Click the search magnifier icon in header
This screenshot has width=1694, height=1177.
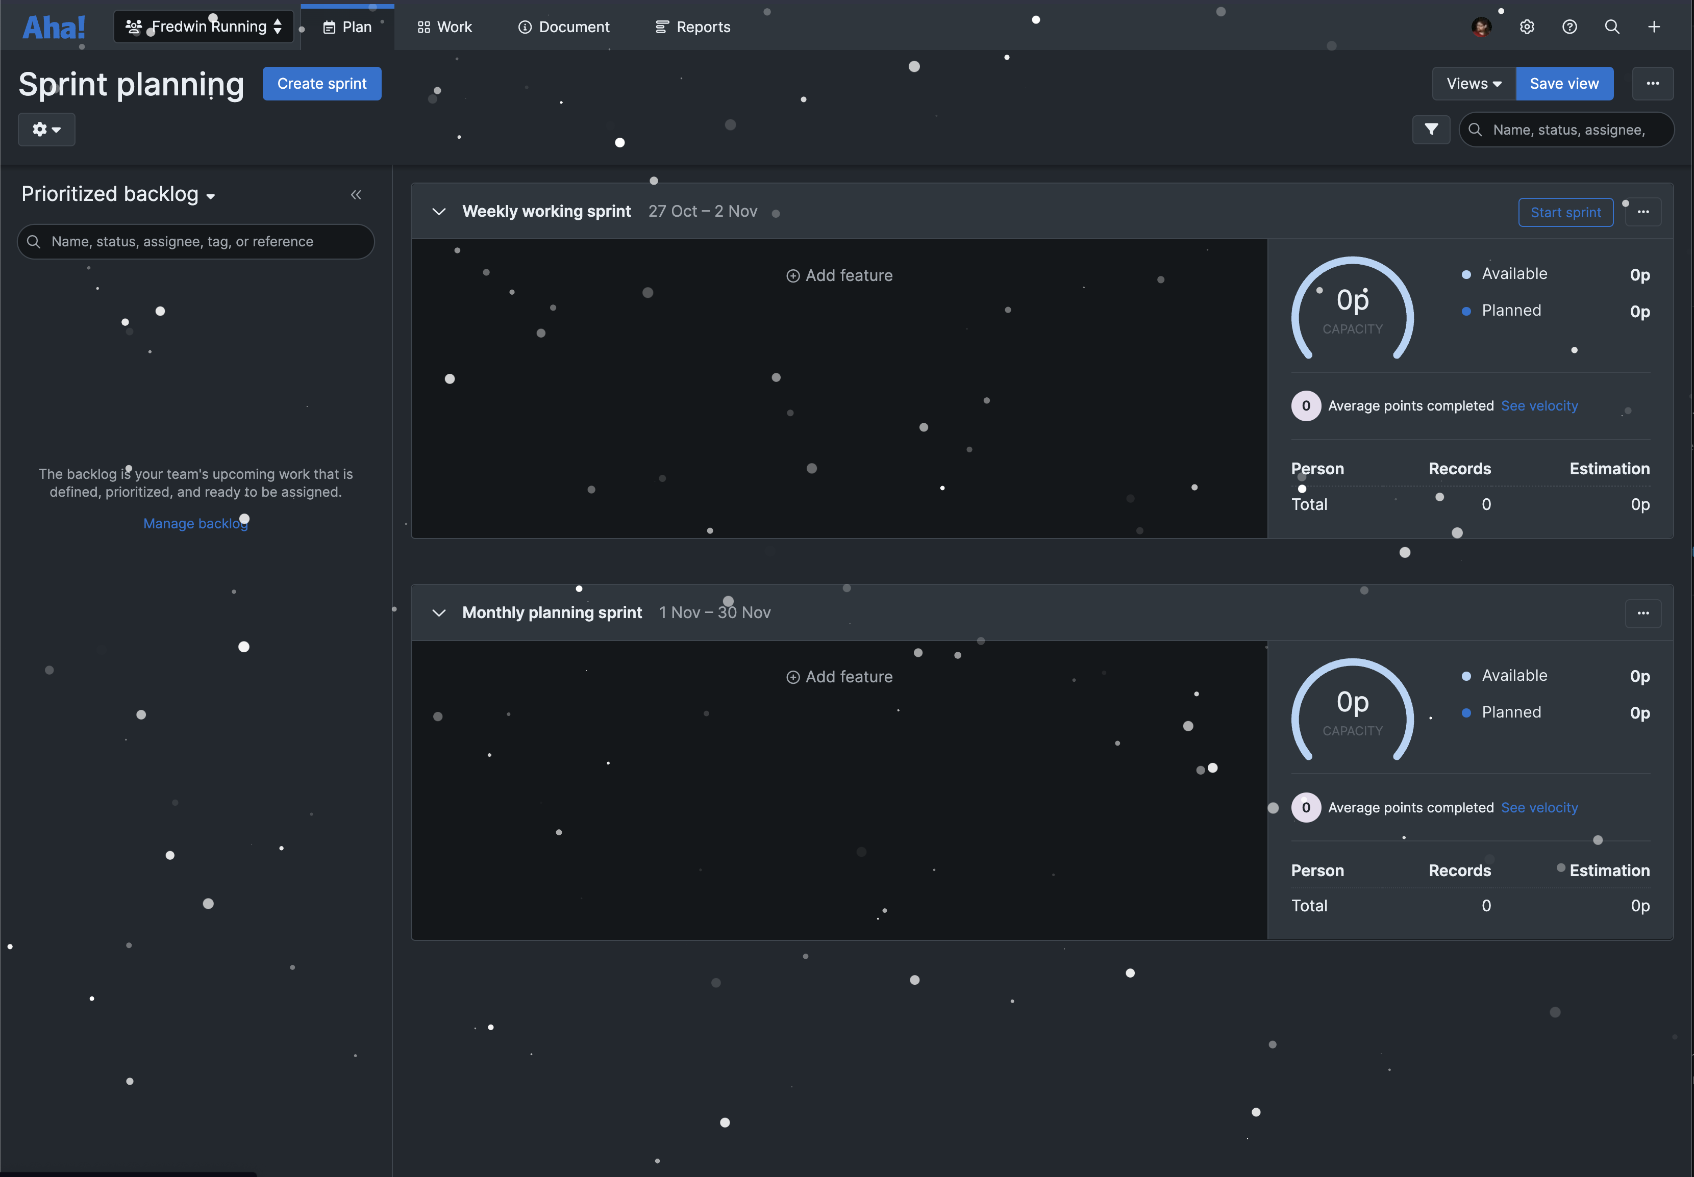1612,27
